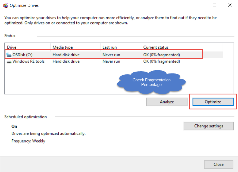Click Windows RE tools' Hard disk drive cell

(x=66, y=61)
